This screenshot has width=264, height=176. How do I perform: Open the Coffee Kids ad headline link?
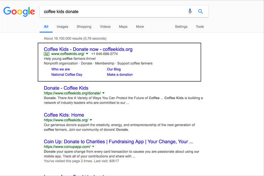[88, 49]
